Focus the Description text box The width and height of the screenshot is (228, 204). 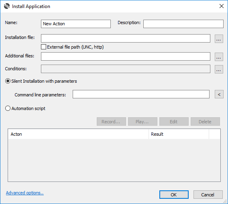tap(183, 24)
